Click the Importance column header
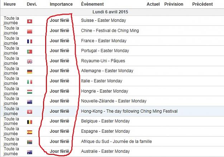The height and width of the screenshot is (157, 224). tap(61, 4)
